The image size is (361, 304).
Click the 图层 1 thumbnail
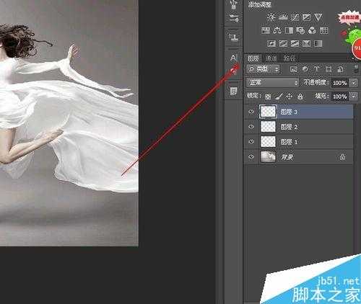click(x=268, y=141)
